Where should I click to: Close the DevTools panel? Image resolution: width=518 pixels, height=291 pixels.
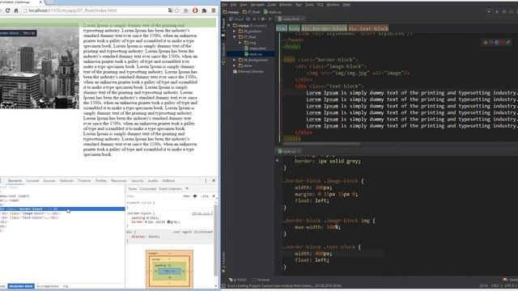tap(214, 181)
